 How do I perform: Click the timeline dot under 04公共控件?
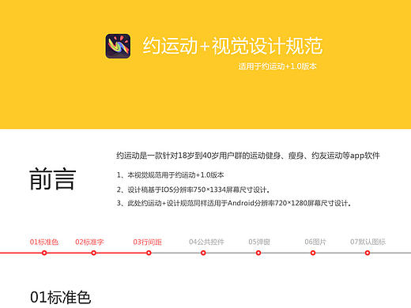tap(203, 253)
